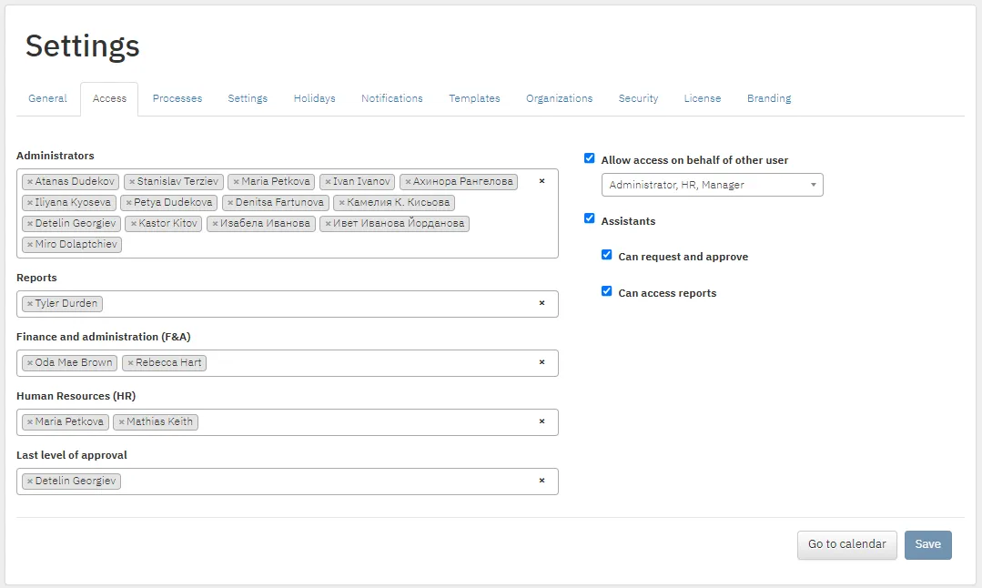
Task: Remove Mathias Keith from Human Resources
Action: (121, 422)
